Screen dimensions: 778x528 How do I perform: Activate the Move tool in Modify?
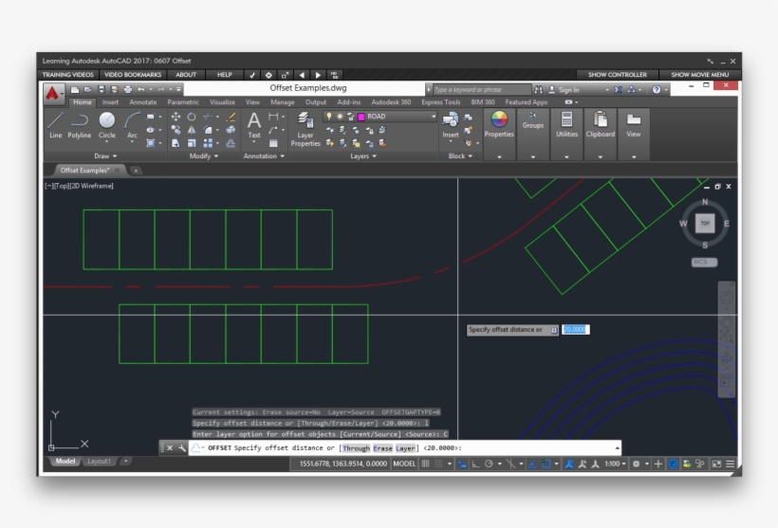[x=176, y=117]
